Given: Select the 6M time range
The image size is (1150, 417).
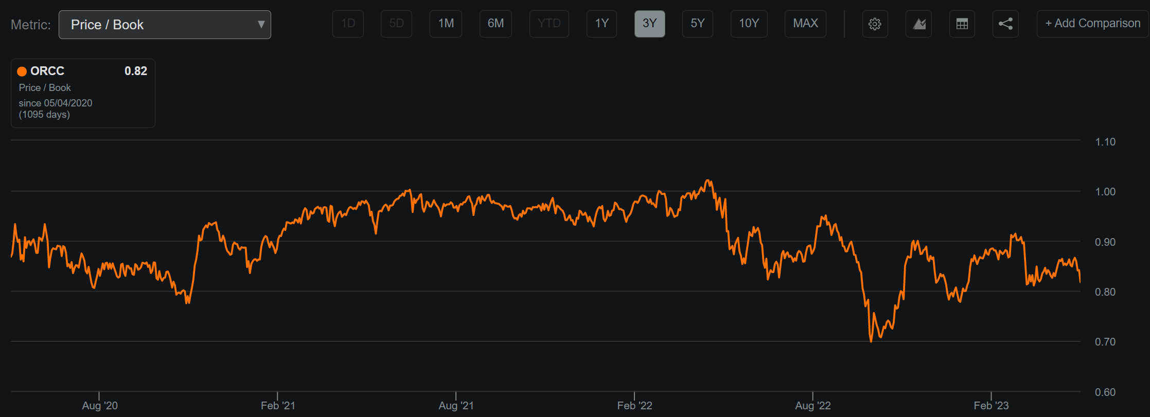Looking at the screenshot, I should [x=496, y=24].
